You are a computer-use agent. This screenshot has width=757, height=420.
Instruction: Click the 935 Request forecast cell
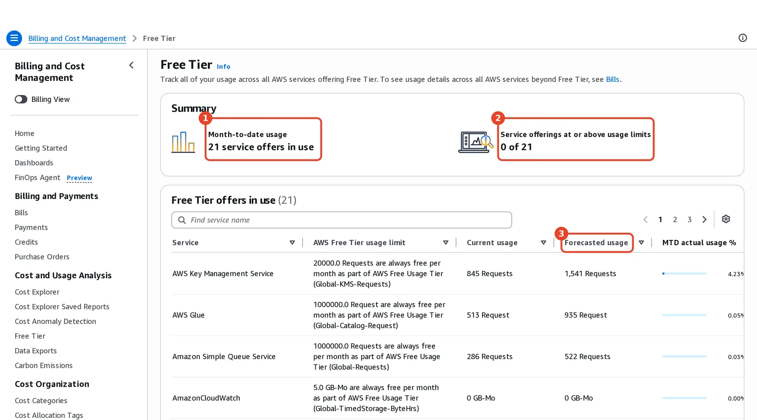[x=586, y=315]
